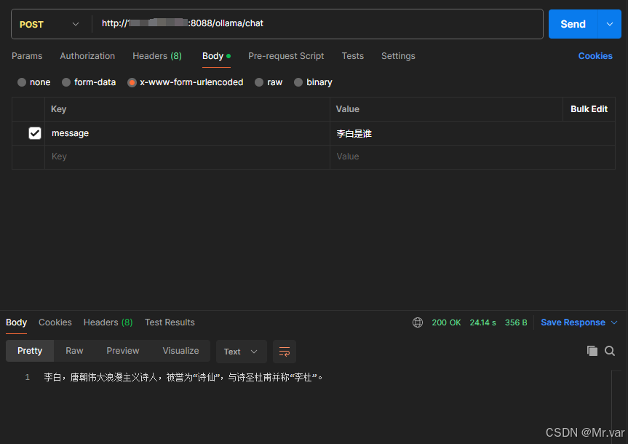The width and height of the screenshot is (628, 444).
Task: Click the request URL input field
Action: 320,24
